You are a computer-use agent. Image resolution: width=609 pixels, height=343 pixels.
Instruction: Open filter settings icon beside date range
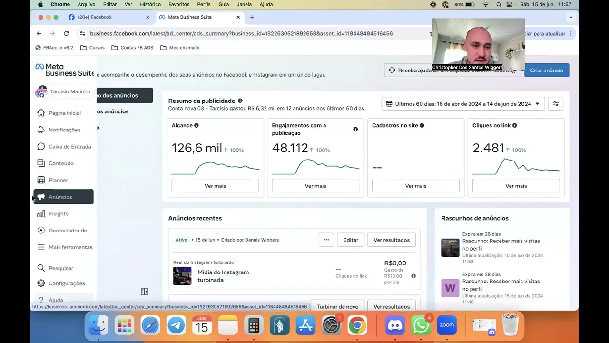[x=555, y=104]
